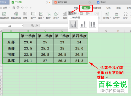131x96 pixels.
Task: Click the 艺术字 word art icon
Action: (116, 14)
